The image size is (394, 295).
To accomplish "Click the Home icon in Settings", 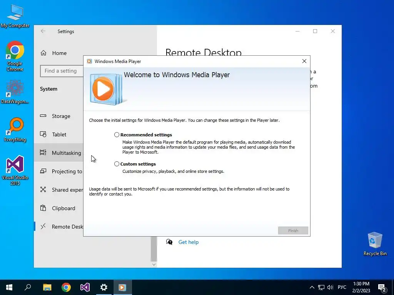I will point(43,53).
